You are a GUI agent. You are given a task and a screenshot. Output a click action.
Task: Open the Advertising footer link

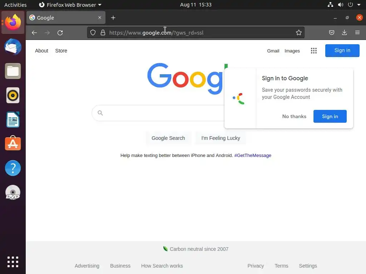[87, 266]
